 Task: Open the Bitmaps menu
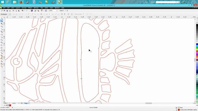[x=36, y=8]
